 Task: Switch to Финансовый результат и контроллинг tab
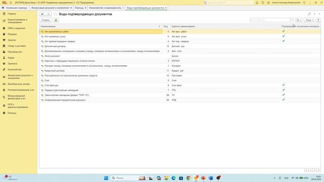[50, 8]
